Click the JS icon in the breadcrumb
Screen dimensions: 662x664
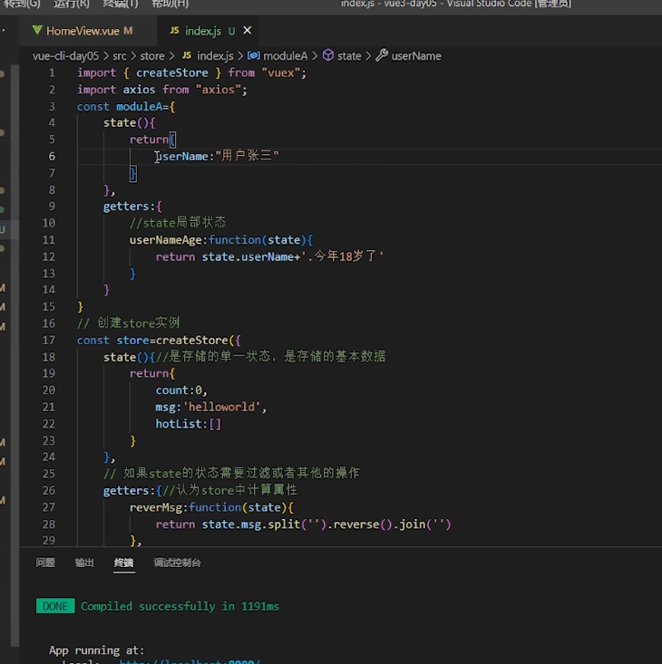pos(187,55)
